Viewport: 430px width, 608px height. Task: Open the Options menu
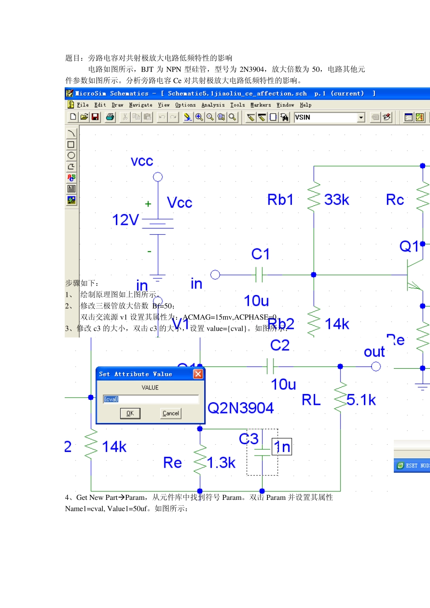click(x=186, y=105)
